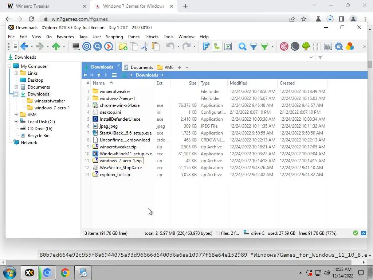Click the Dark Mode moon icon
The image size is (373, 280).
coord(295,46)
